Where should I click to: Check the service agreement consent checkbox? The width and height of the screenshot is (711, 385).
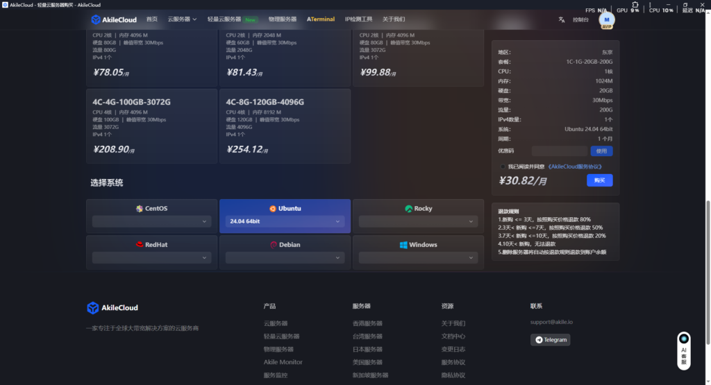click(503, 166)
